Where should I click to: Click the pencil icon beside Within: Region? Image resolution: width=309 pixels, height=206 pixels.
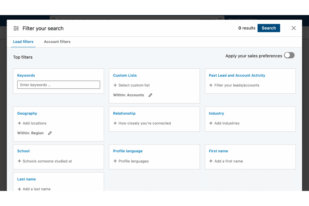click(50, 133)
